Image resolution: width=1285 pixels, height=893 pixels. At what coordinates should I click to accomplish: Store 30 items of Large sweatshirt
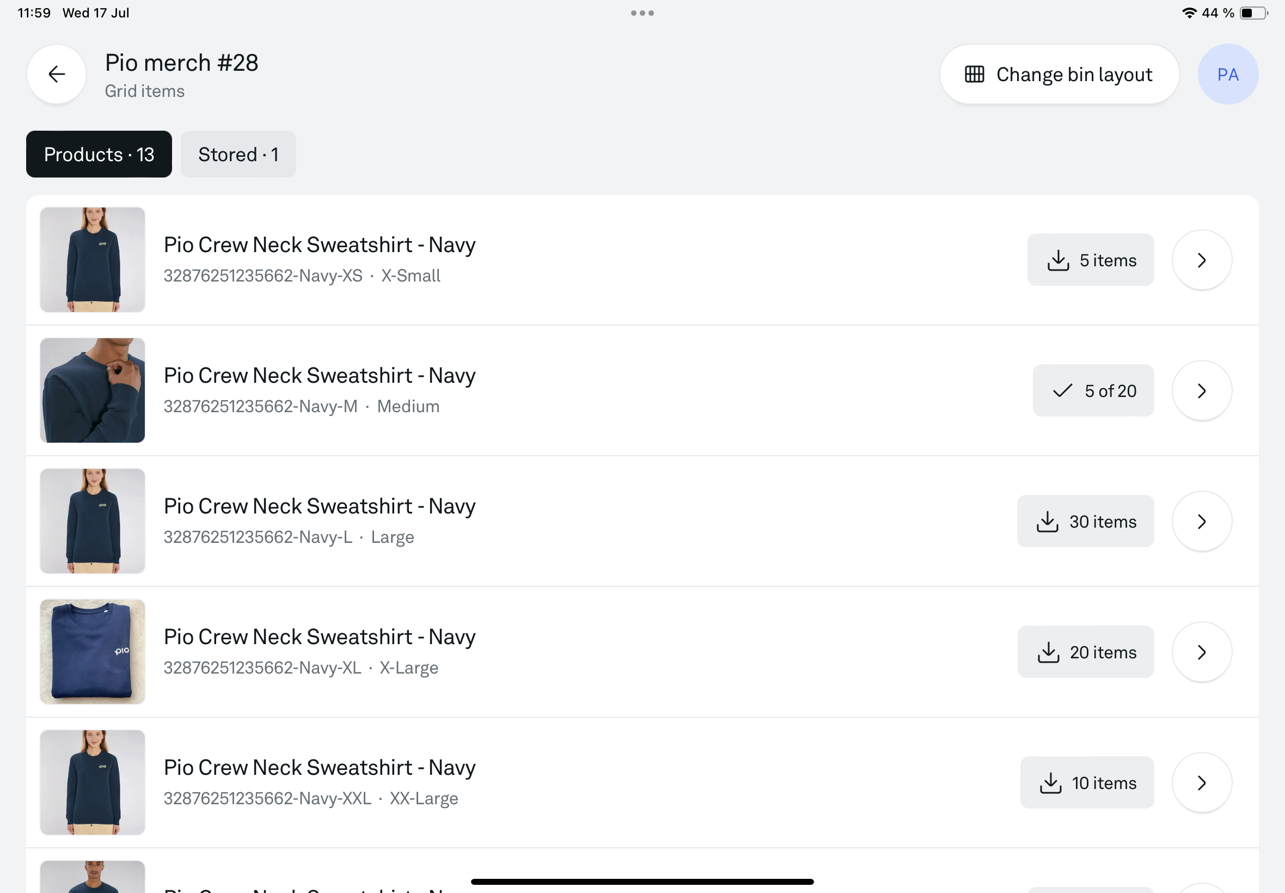(x=1085, y=522)
